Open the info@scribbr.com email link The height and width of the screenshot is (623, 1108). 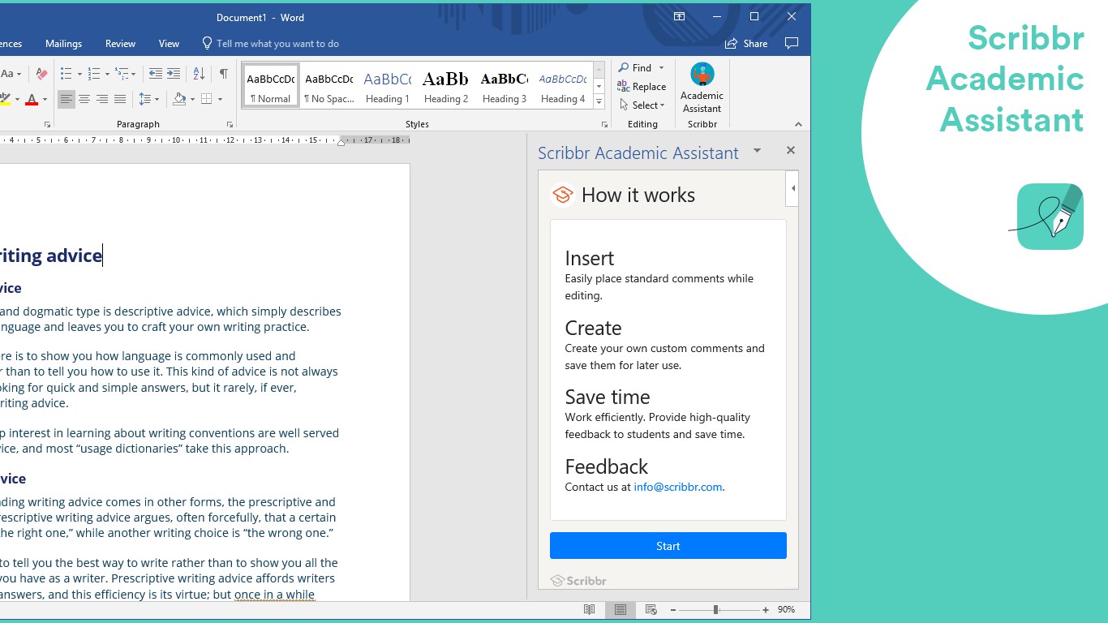point(678,488)
